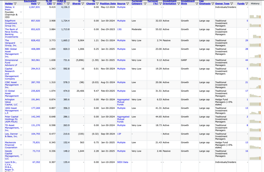Viewport: 264px width, 172px height.
Task: Open Dimensional Fund Advisors LP holder link
Action: (11, 63)
